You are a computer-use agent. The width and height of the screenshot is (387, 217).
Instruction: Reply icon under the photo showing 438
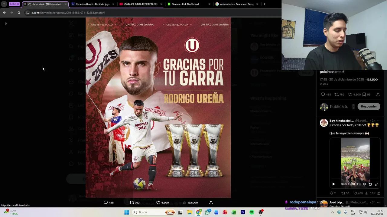coord(106,203)
